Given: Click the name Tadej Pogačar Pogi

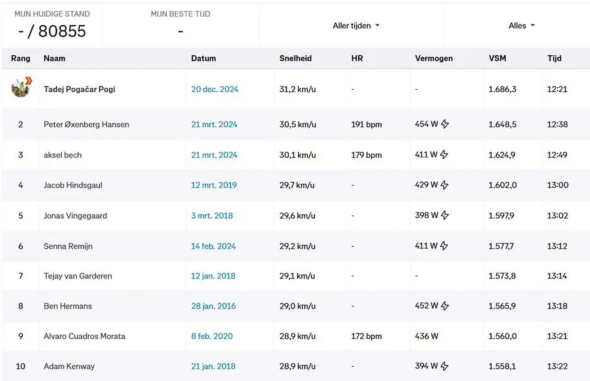Looking at the screenshot, I should point(79,89).
